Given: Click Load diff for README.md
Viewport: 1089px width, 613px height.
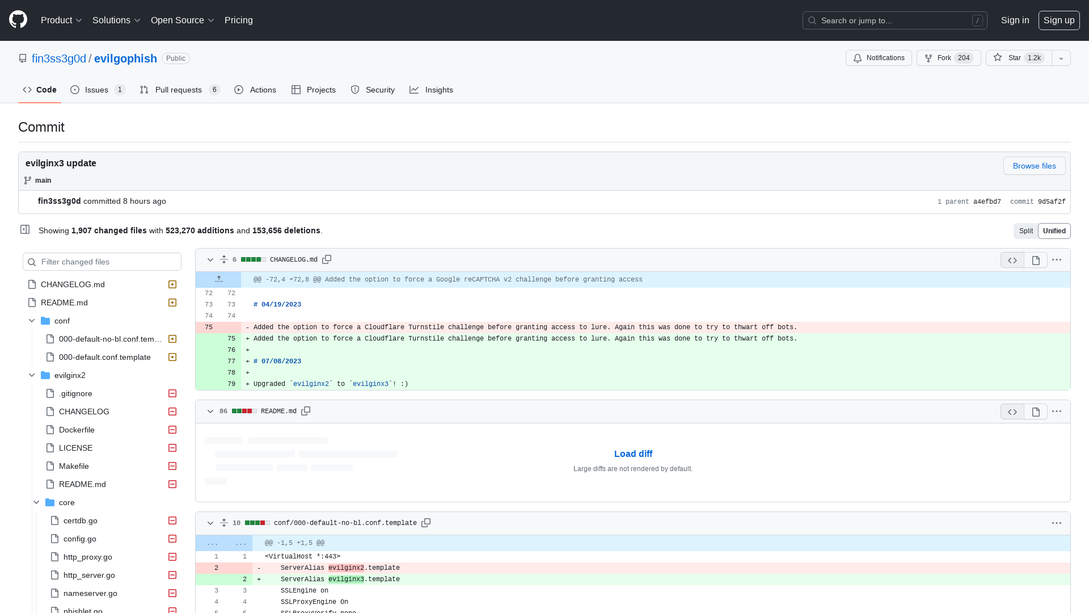Looking at the screenshot, I should (x=633, y=454).
